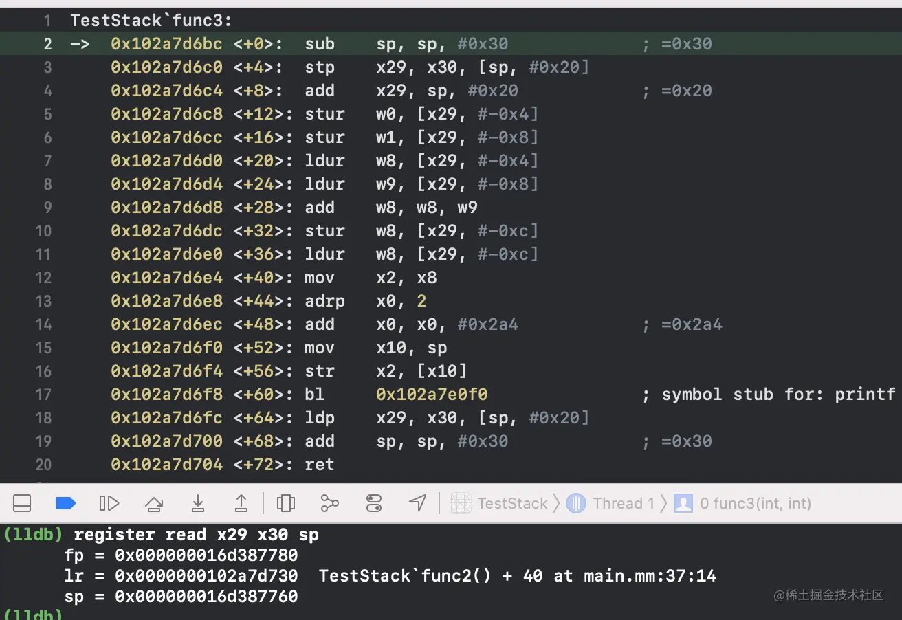Open the Debug View Hierarchy icon
Image resolution: width=902 pixels, height=620 pixels.
coord(286,503)
